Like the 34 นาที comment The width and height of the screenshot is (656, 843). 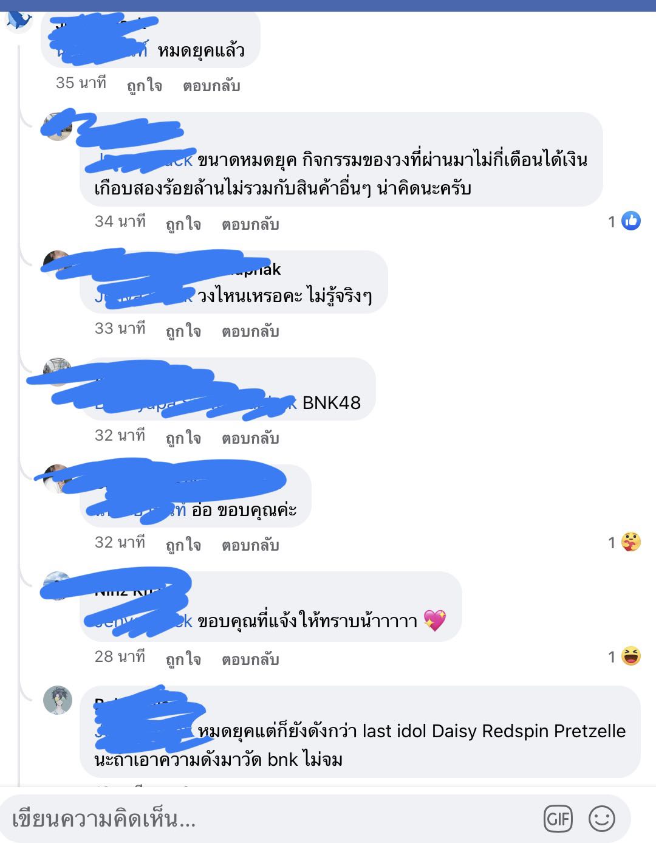[x=183, y=224]
